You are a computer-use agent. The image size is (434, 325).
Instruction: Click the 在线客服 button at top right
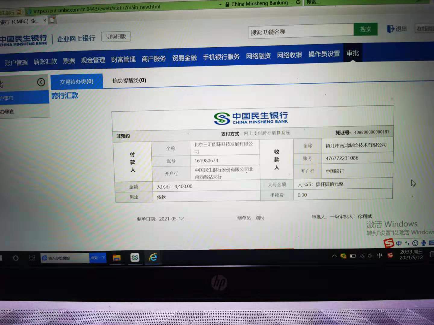[x=424, y=29]
